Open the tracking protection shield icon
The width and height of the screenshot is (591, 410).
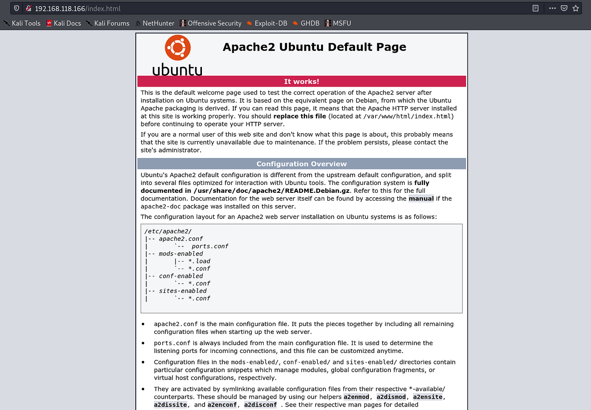(x=16, y=8)
